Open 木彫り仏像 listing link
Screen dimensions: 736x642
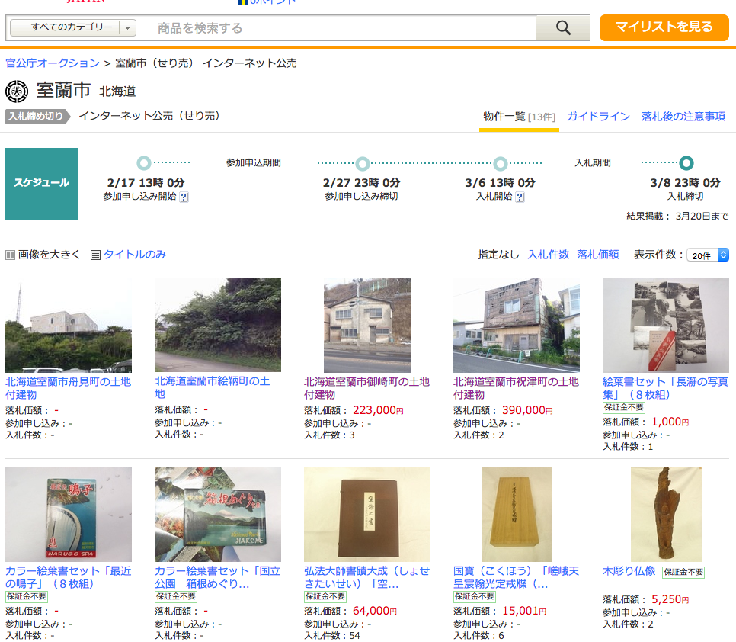(x=629, y=571)
